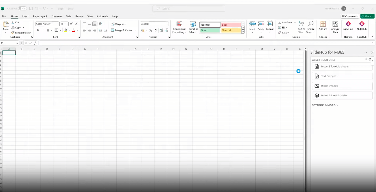Decrease font size with the smaller A icon
The height and width of the screenshot is (192, 376).
coord(76,24)
